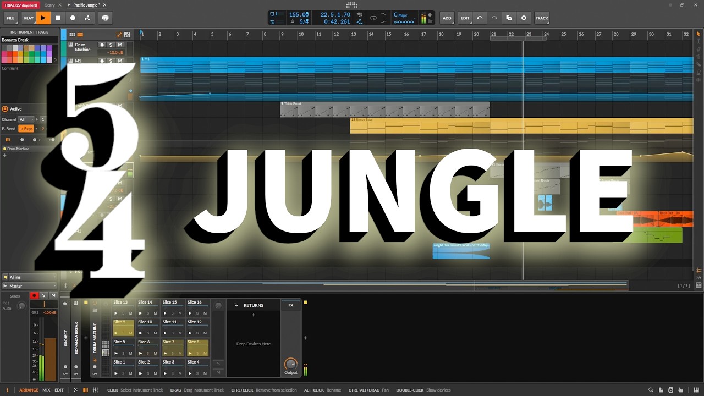The height and width of the screenshot is (396, 704).
Task: Expand more color swatches arrow
Action: coord(55,59)
